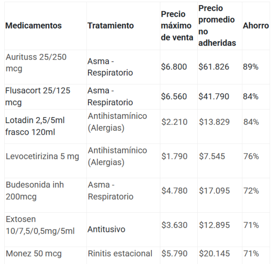
Task: Select the Ahorro column header
Action: click(x=256, y=26)
